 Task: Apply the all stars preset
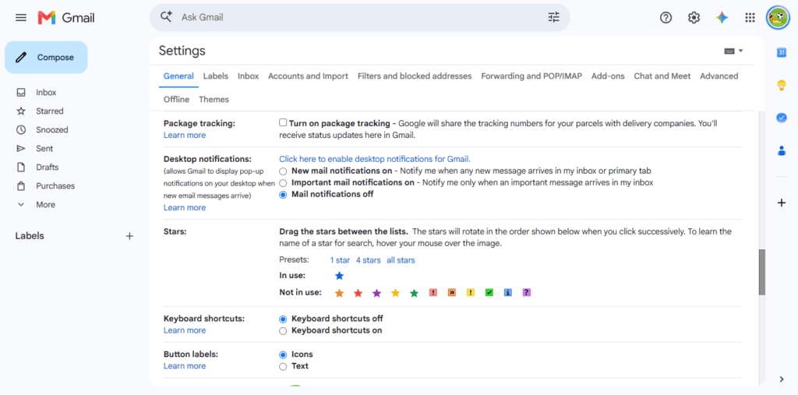pos(401,260)
